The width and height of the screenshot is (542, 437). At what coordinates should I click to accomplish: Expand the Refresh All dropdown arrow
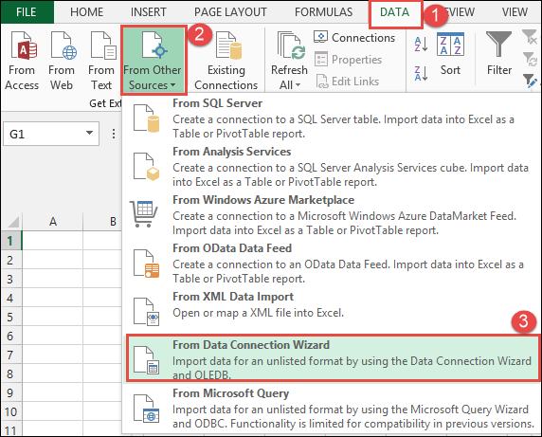tap(298, 85)
